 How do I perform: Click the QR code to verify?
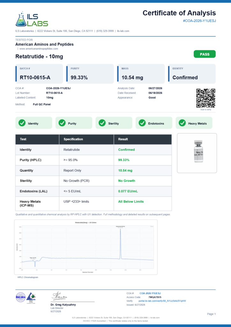[206, 98]
